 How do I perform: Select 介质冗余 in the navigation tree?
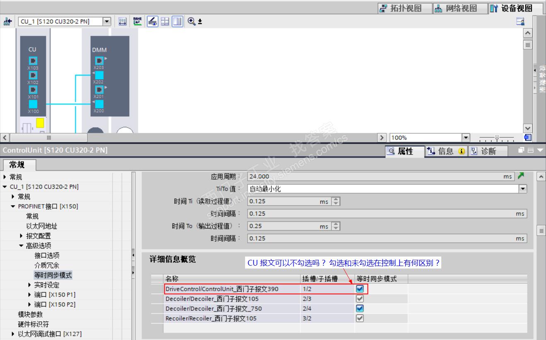[x=47, y=265]
